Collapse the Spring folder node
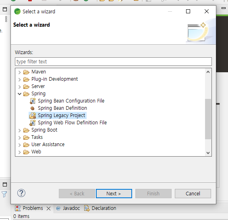 [19, 94]
